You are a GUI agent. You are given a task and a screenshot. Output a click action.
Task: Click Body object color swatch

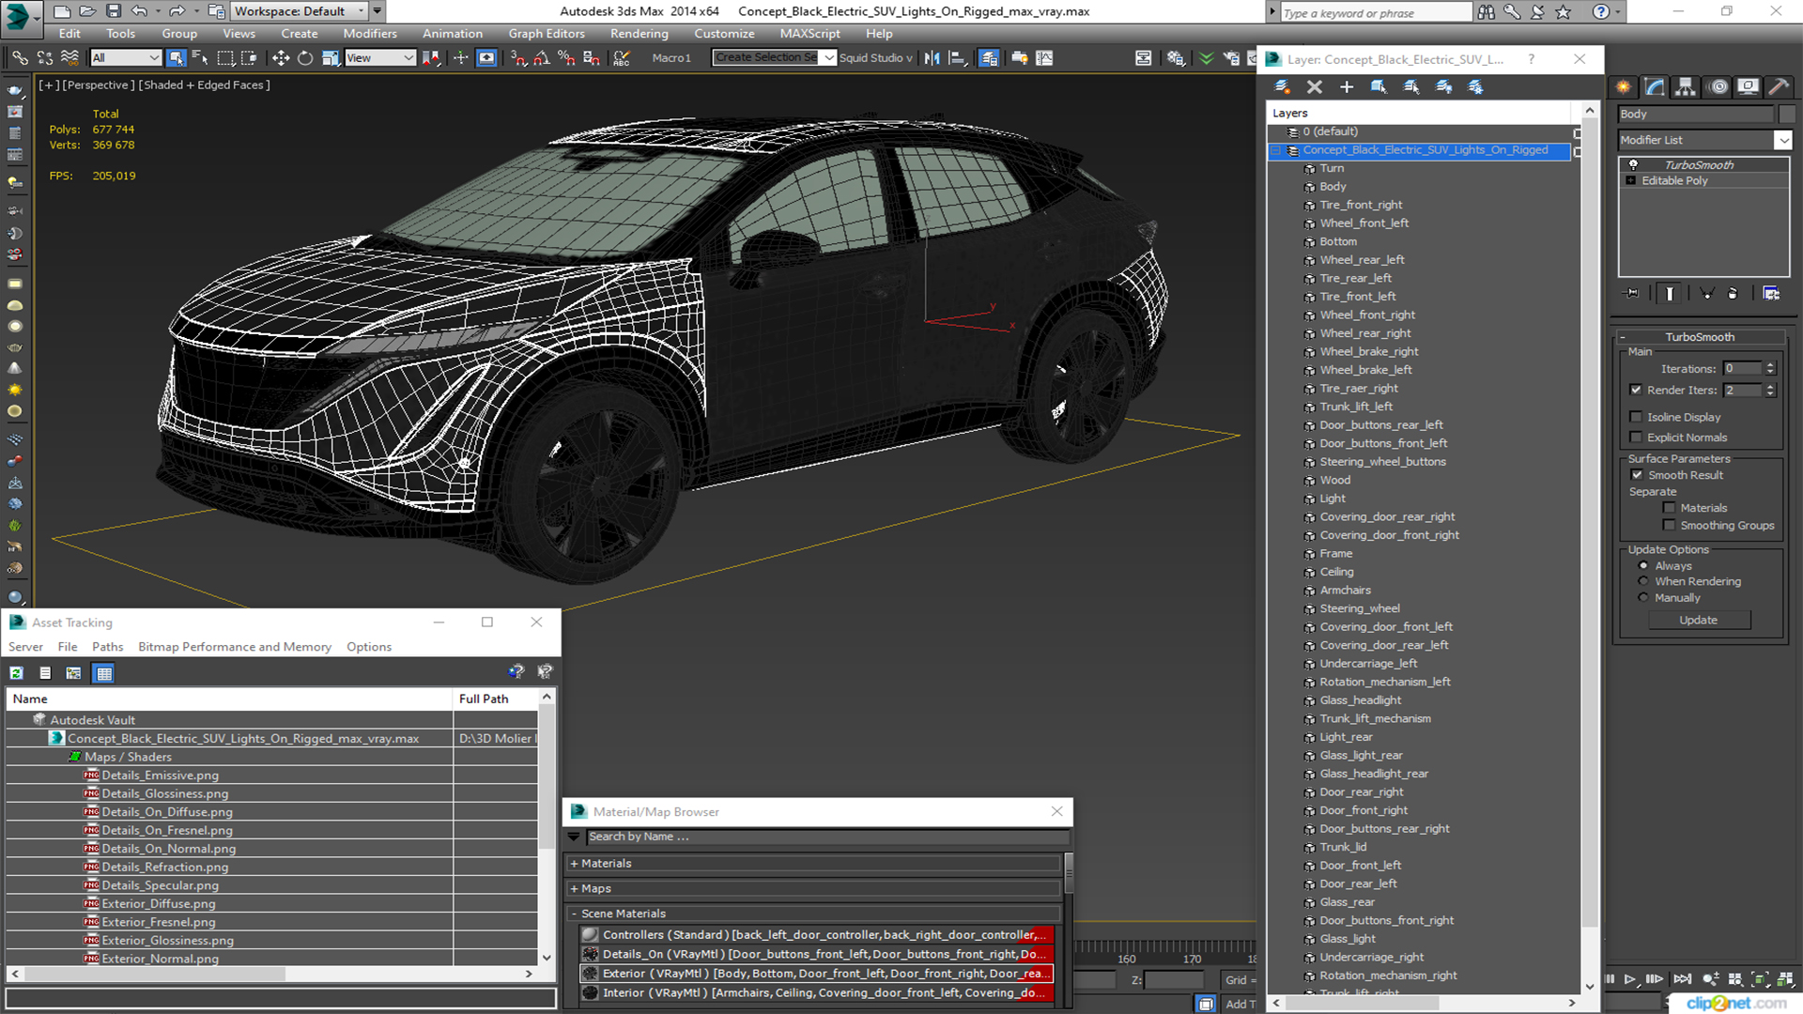[1787, 114]
